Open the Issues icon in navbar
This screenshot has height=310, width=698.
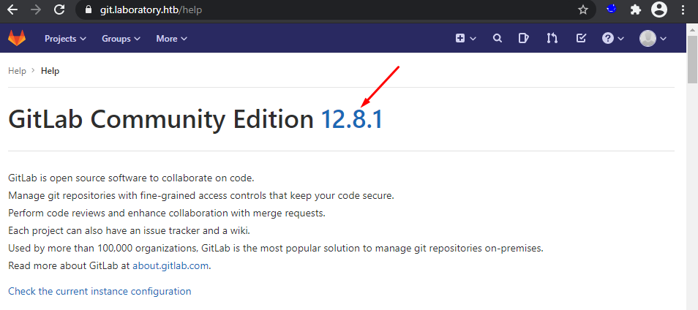pos(524,39)
